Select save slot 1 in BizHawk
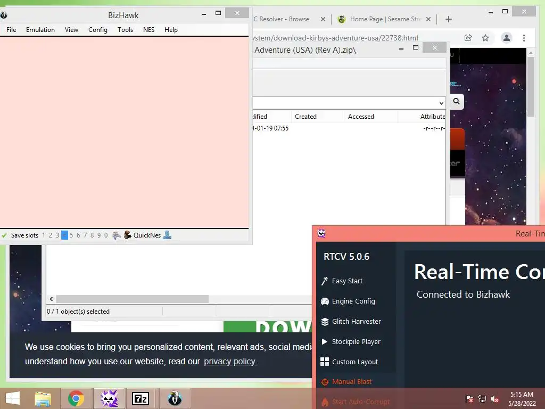Viewport: 545px width, 409px height. [44, 235]
